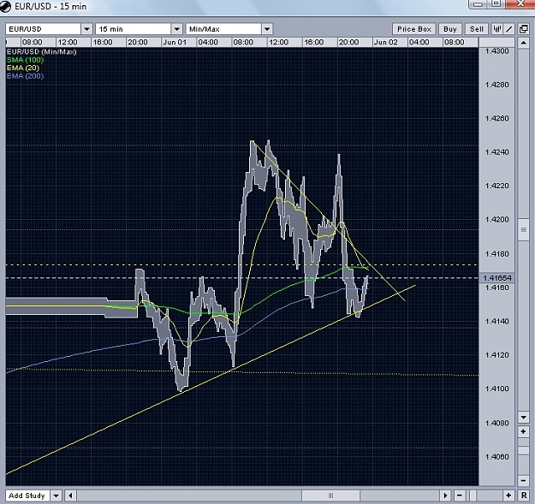The height and width of the screenshot is (504, 535).
Task: Click the time zoom slider handle
Action: 473,495
